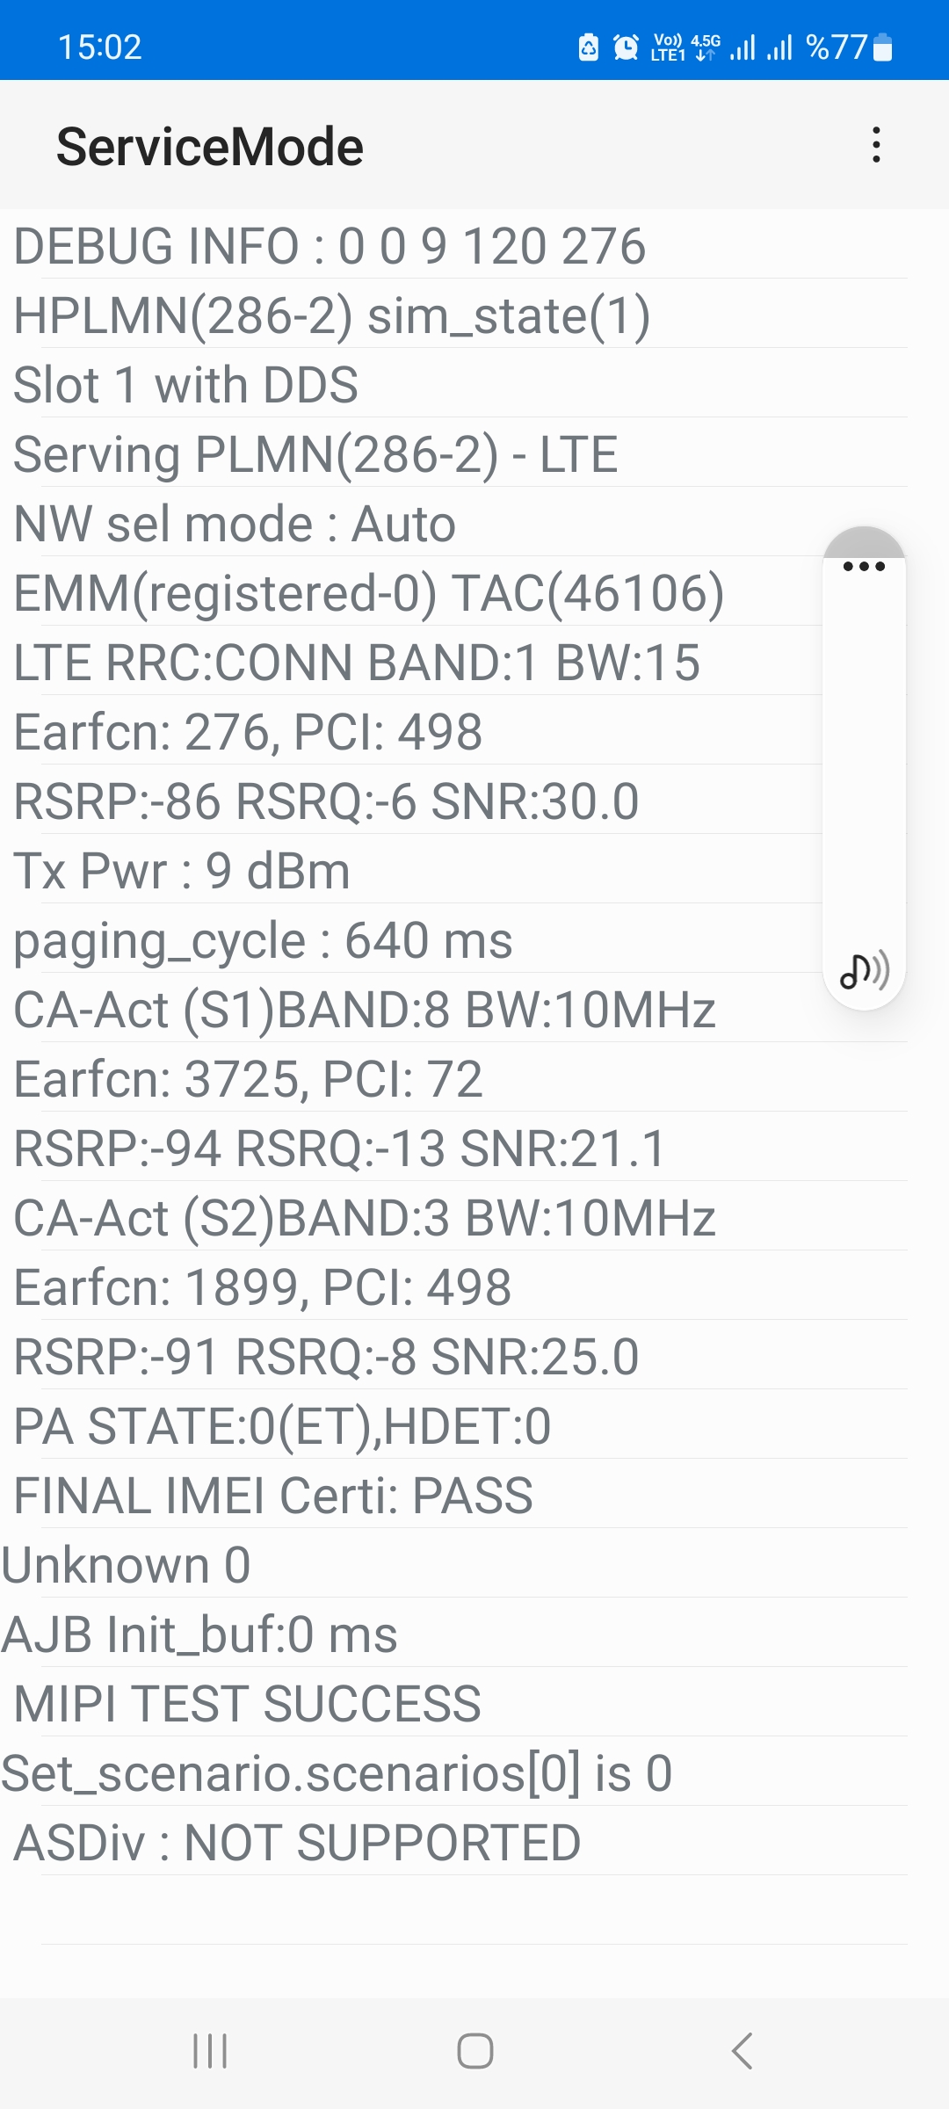Tap the Home navigation button
This screenshot has width=949, height=2109.
474,2051
